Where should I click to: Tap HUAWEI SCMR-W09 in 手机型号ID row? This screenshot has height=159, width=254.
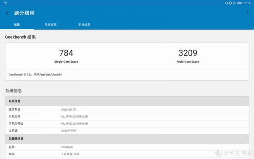(x=75, y=124)
